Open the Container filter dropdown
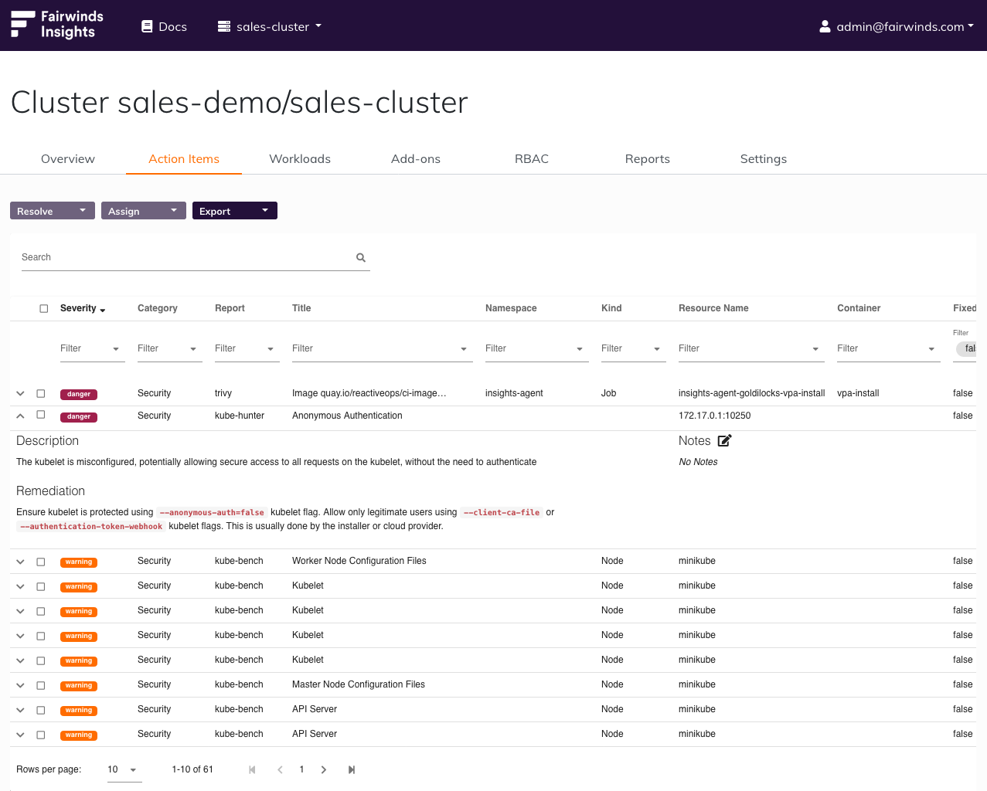Screen dimensions: 987x791 pyautogui.click(x=889, y=348)
